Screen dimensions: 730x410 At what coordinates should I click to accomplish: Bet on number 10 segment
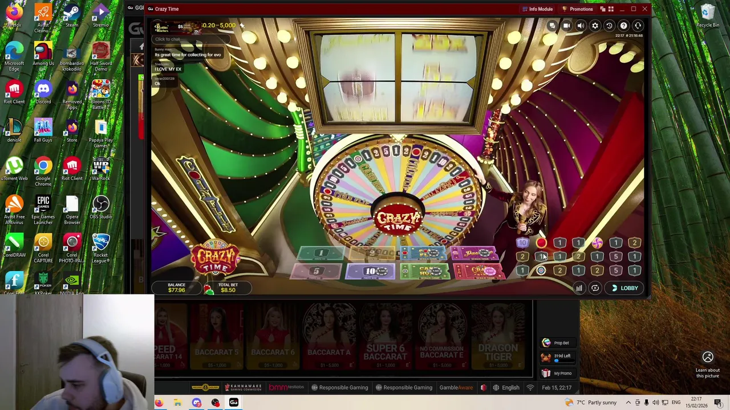coord(371,272)
